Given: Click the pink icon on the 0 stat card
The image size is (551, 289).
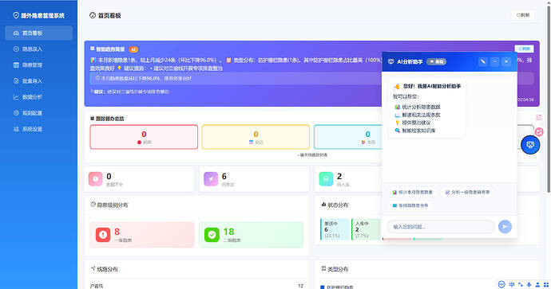Looking at the screenshot, I should pos(96,178).
